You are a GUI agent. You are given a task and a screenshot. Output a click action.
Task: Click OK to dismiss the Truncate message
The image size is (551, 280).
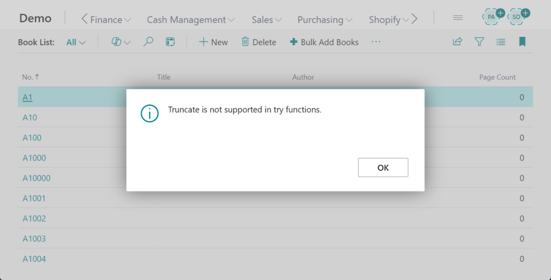coord(383,167)
